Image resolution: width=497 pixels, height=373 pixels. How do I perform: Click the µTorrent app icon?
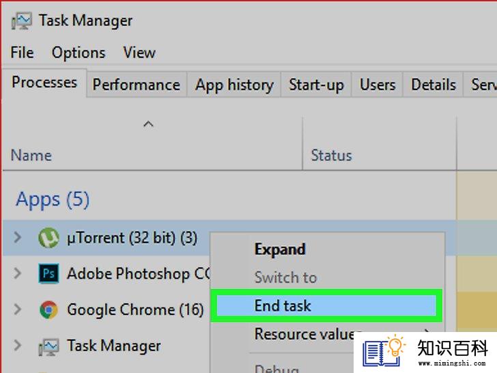click(x=48, y=238)
